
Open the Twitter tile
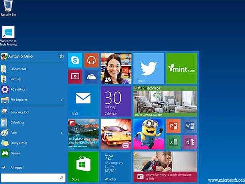click(x=149, y=68)
